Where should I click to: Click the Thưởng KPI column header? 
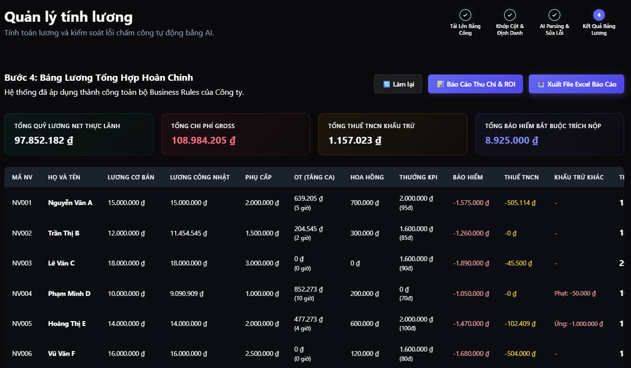(x=418, y=177)
